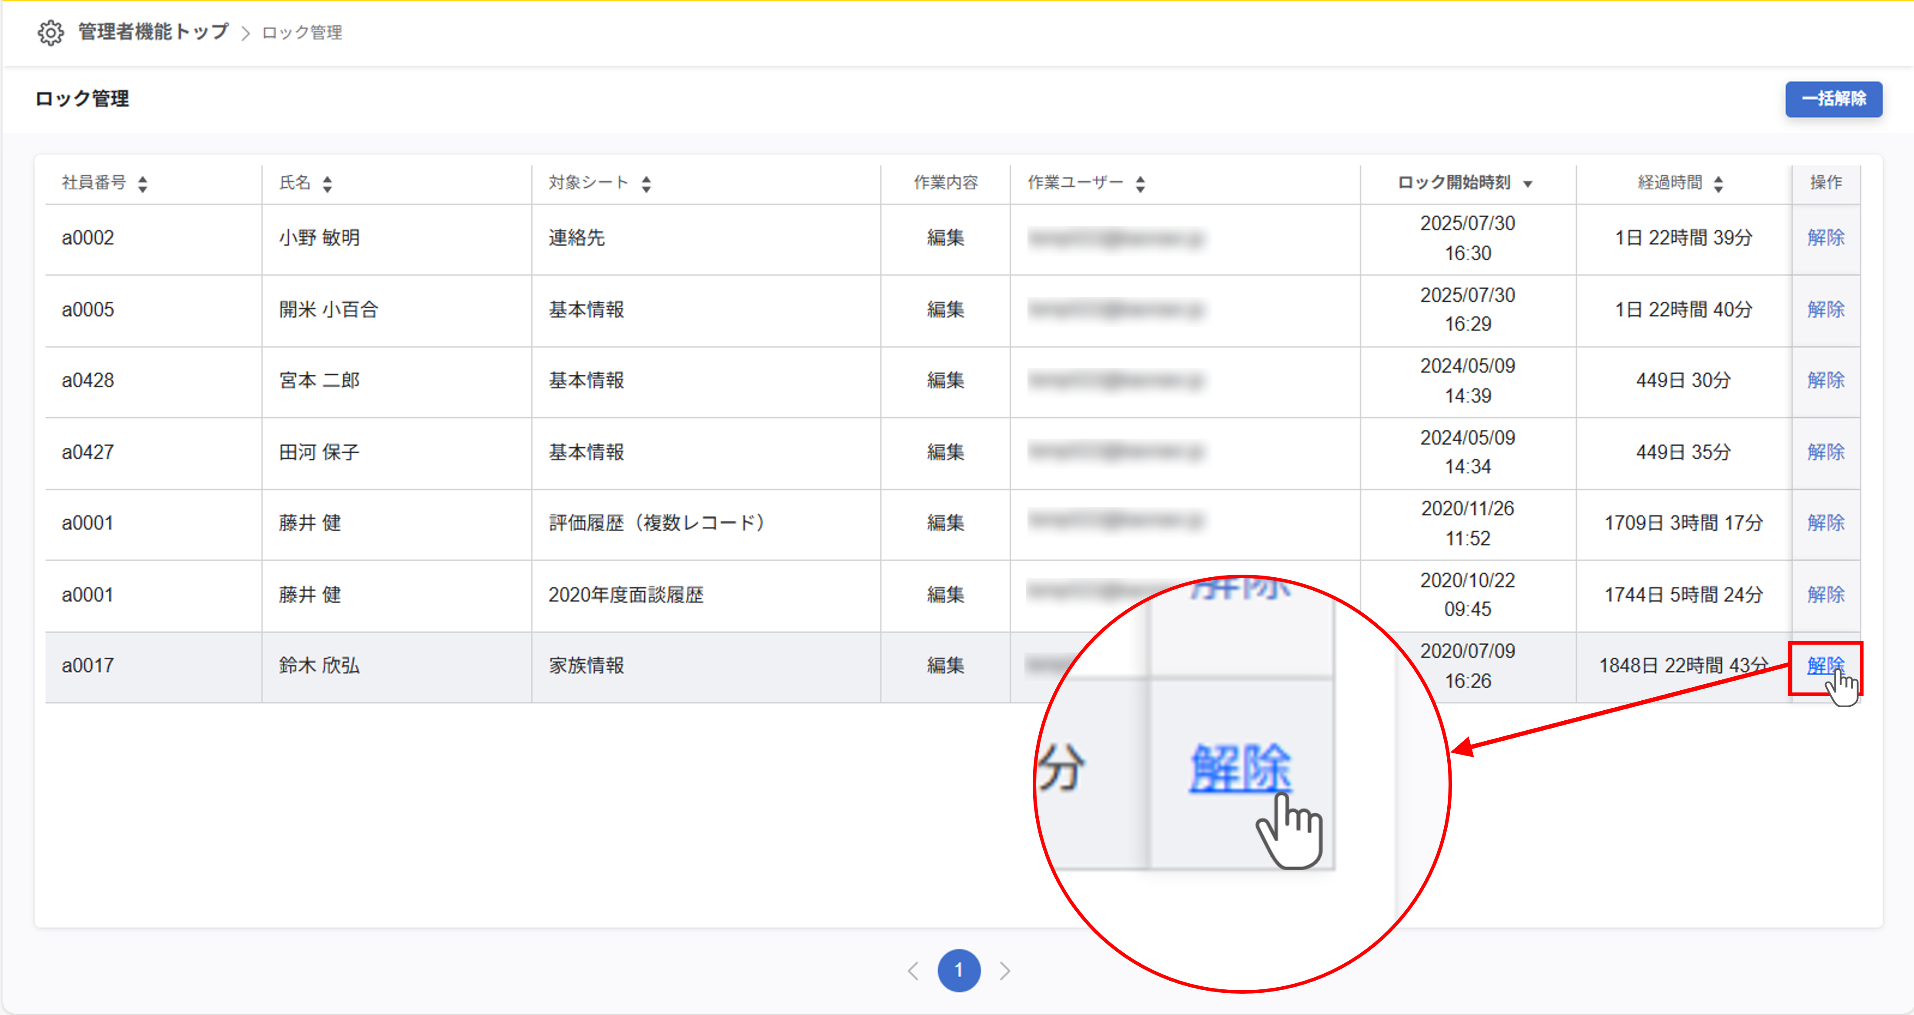Click 解除 for 評価履歴 row
This screenshot has width=1914, height=1015.
pos(1826,523)
